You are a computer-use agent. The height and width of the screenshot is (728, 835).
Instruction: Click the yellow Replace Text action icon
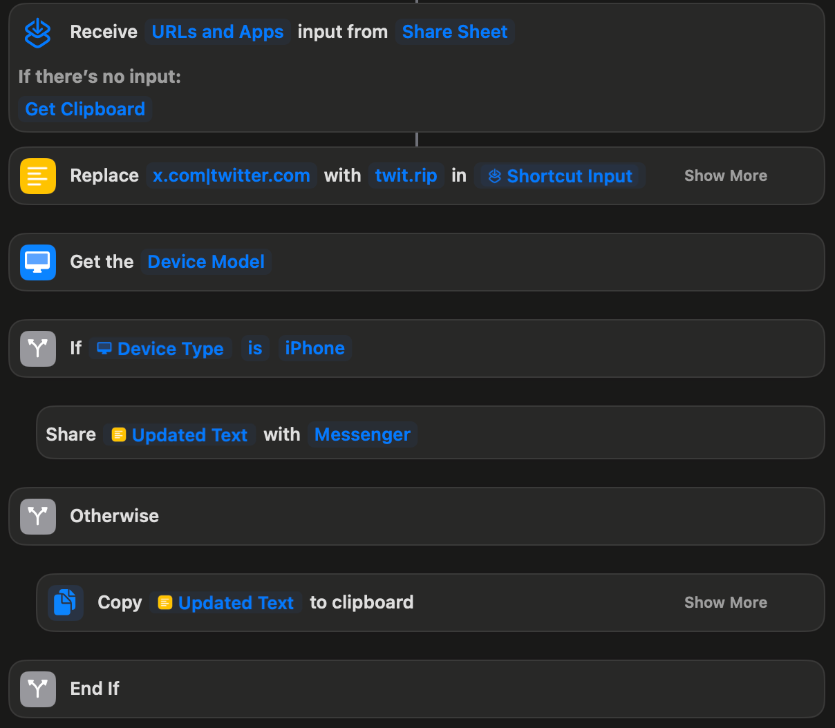pos(37,176)
